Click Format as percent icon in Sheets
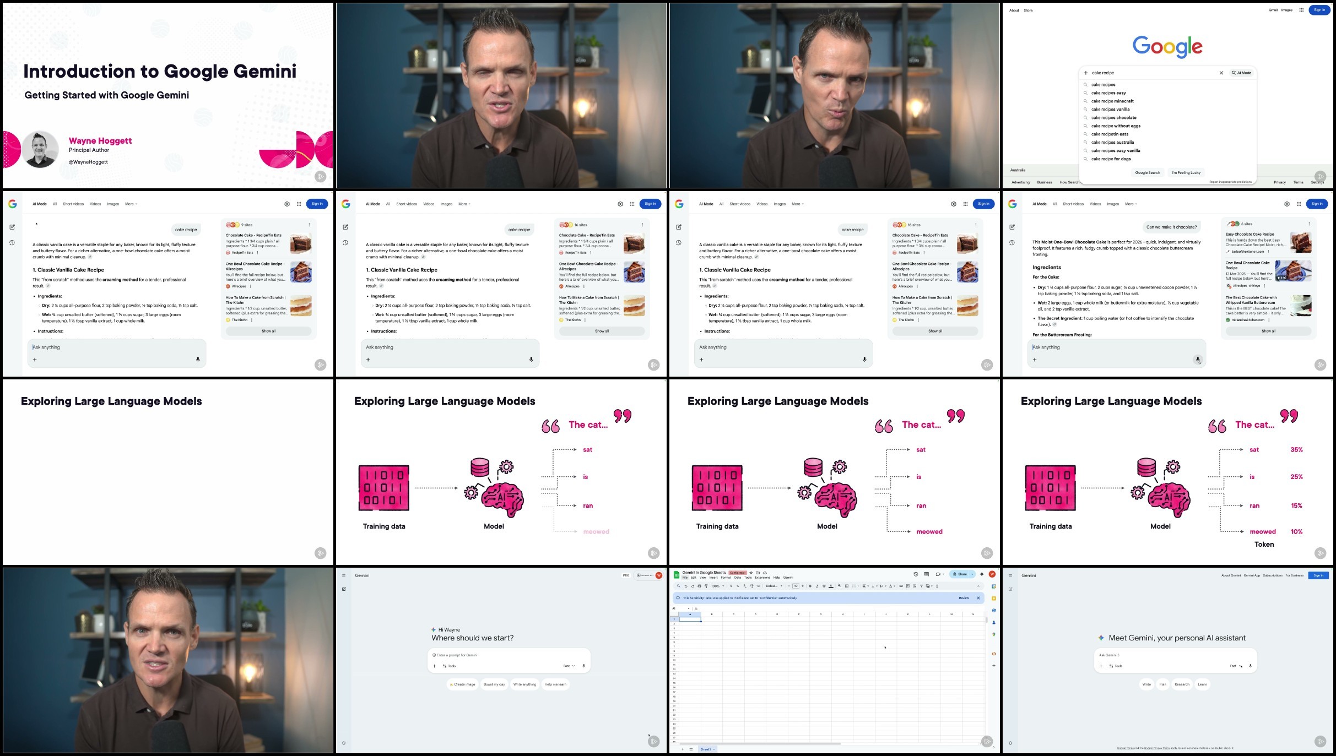This screenshot has height=756, width=1336. point(738,586)
